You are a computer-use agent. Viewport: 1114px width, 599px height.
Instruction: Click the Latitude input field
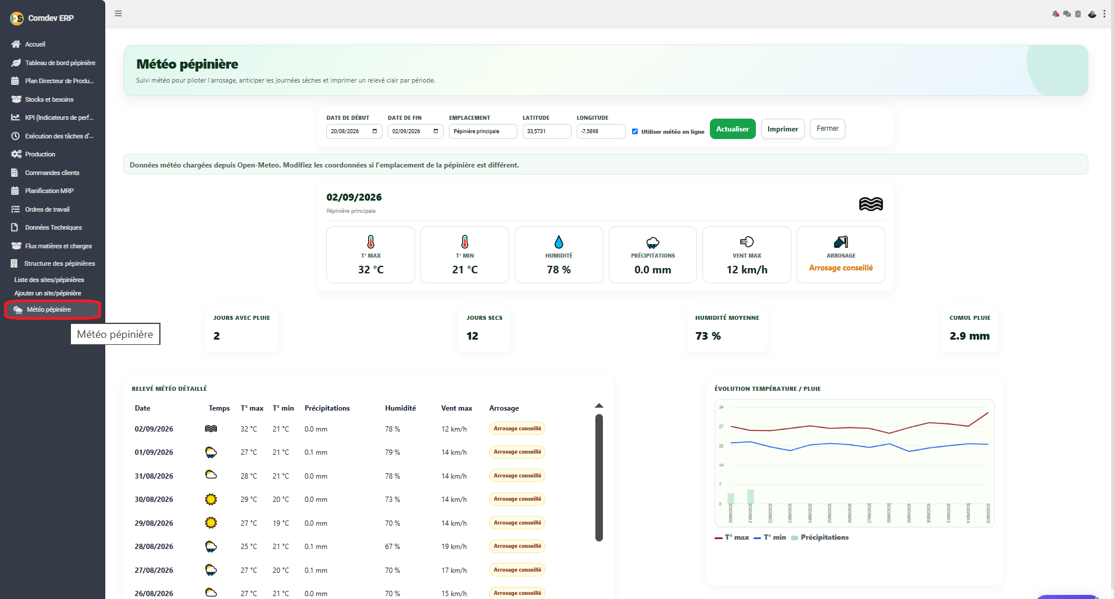547,131
